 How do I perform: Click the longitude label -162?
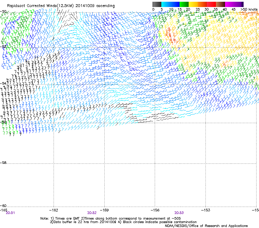(x=54, y=210)
